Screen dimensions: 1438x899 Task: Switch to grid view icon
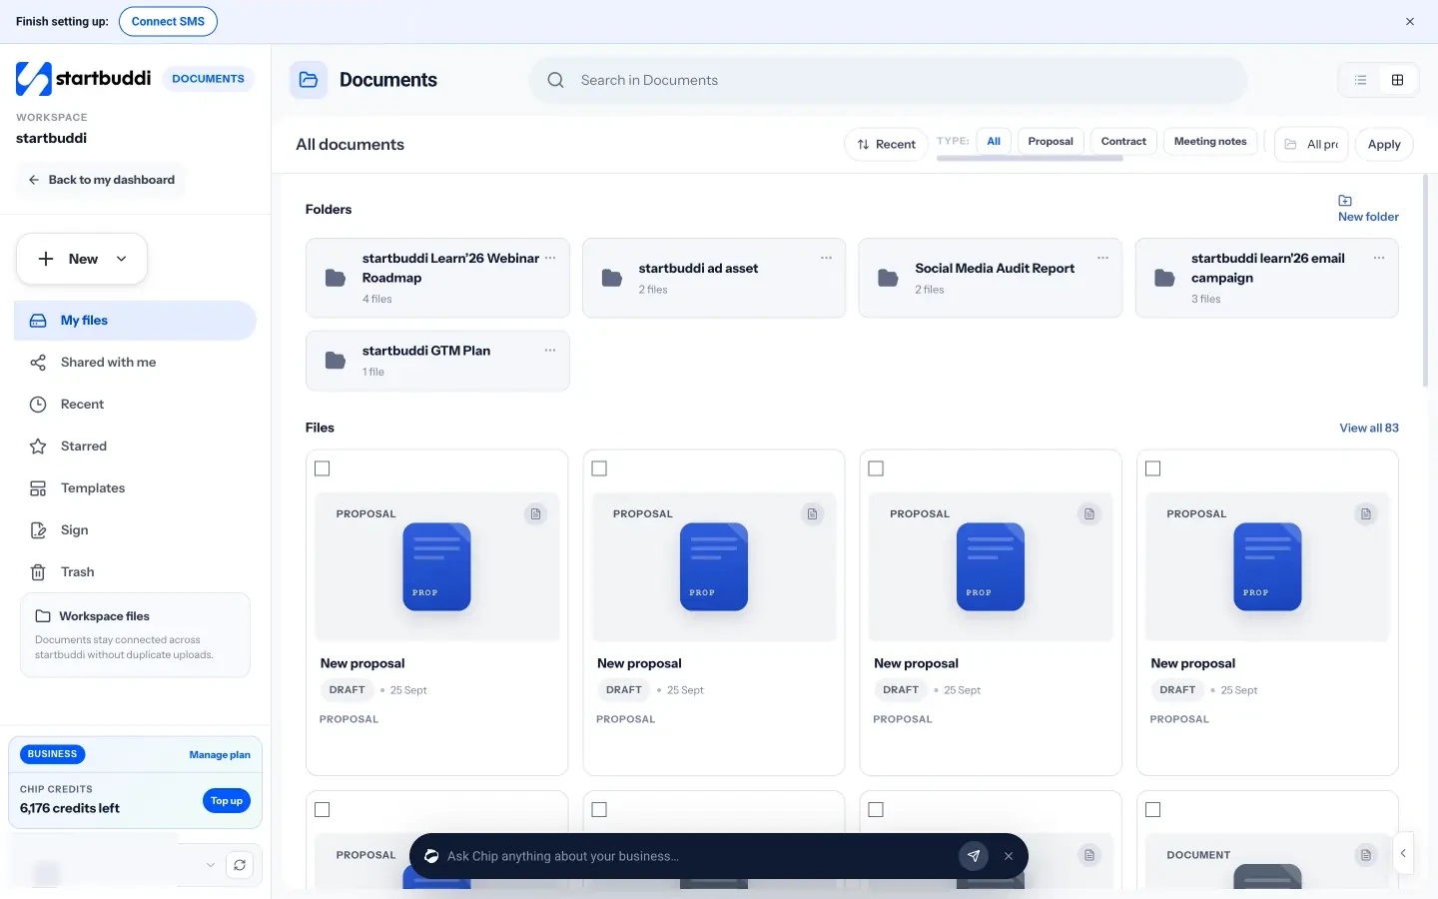pos(1397,80)
